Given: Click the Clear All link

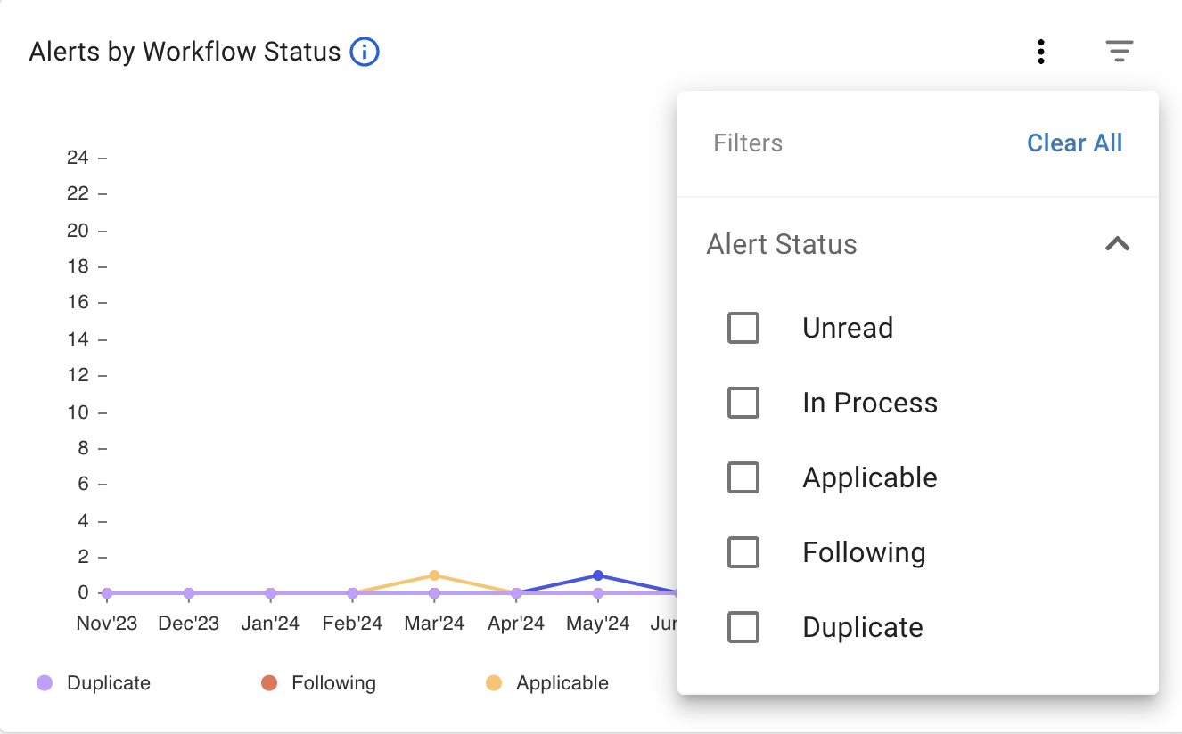Looking at the screenshot, I should point(1074,143).
